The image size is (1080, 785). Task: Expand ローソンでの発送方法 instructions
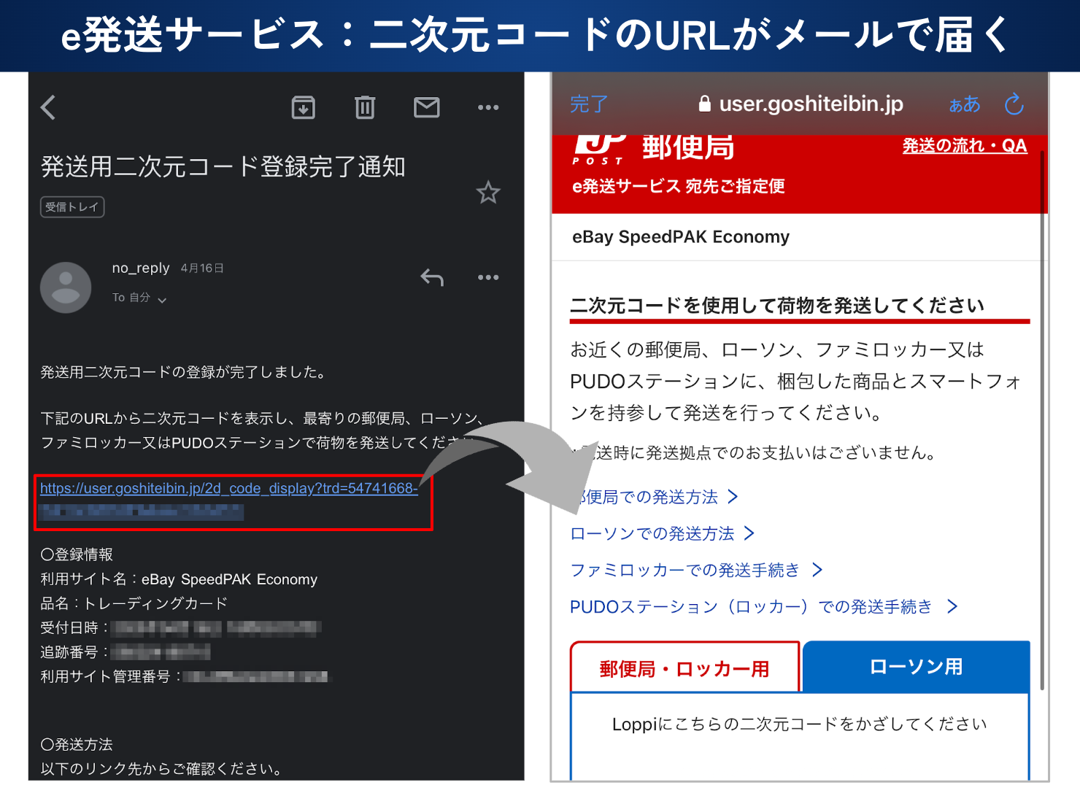(661, 534)
